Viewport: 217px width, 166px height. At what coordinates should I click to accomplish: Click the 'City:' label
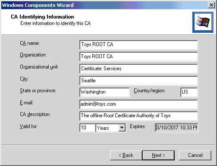point(24,79)
